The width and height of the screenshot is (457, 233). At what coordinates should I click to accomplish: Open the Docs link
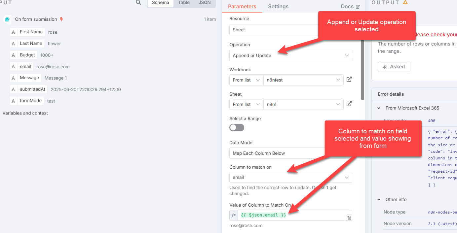pyautogui.click(x=350, y=7)
